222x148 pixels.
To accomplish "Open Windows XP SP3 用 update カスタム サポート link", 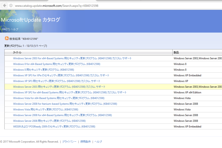I will 57,81.
